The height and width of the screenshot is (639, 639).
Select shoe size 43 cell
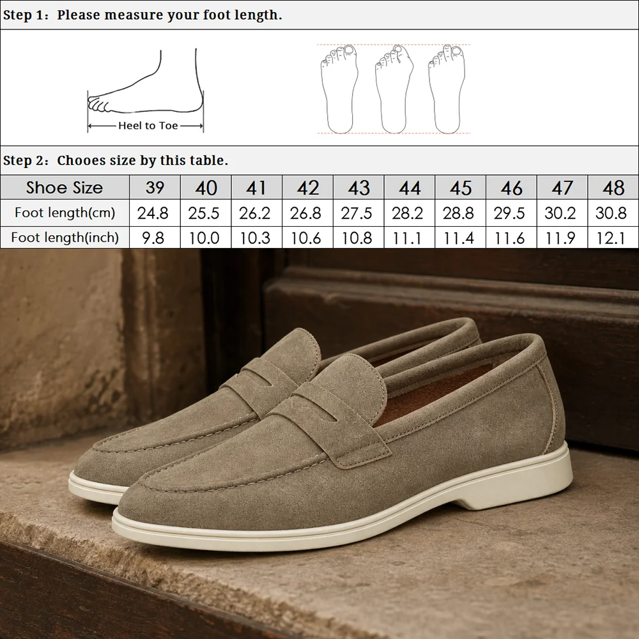(x=358, y=187)
